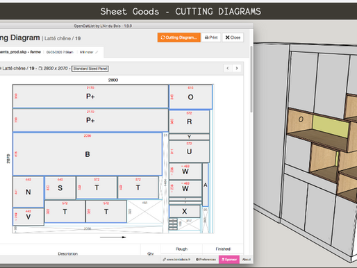Select the upper W part
This screenshot has width=357, height=268.
tap(185, 171)
